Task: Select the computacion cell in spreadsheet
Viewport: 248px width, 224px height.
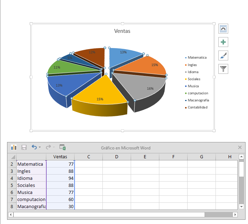Action: 31,199
